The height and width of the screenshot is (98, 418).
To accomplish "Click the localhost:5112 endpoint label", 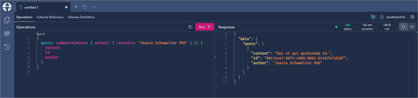I will click(396, 17).
